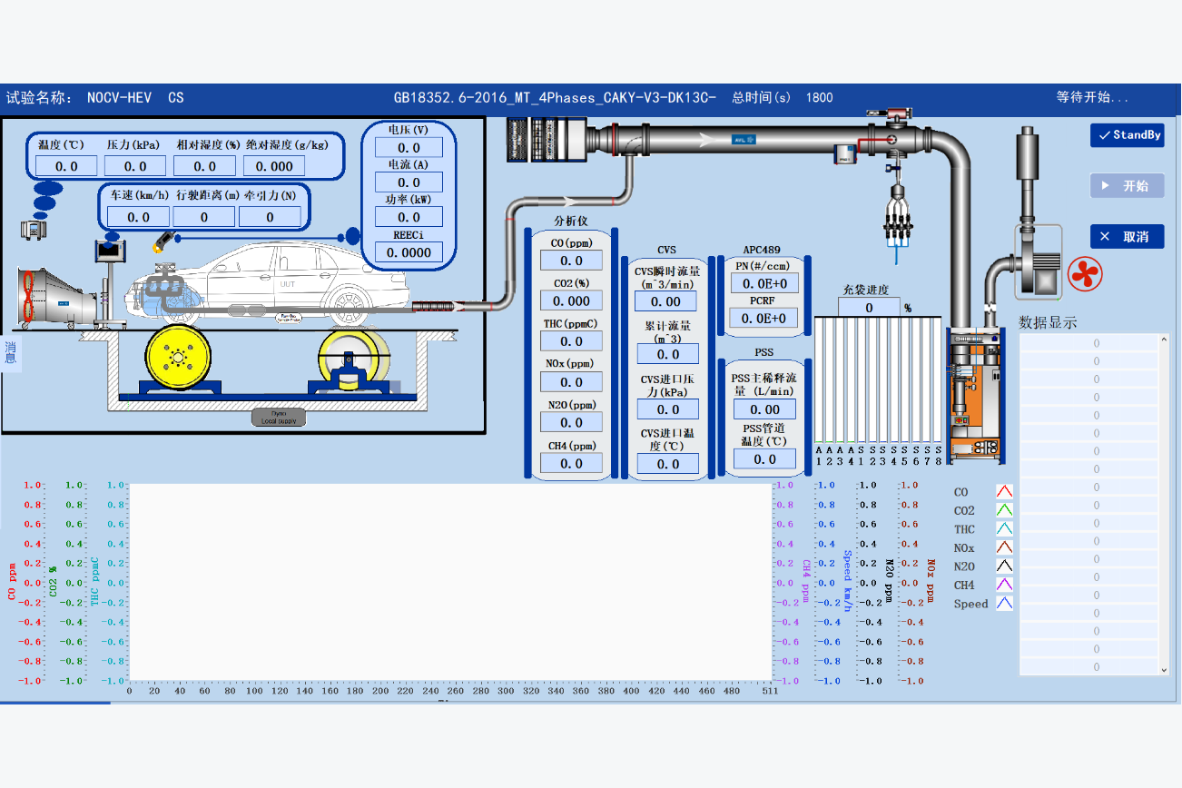Click the PSS主稀释流量 value field
1182x788 pixels.
coord(764,409)
